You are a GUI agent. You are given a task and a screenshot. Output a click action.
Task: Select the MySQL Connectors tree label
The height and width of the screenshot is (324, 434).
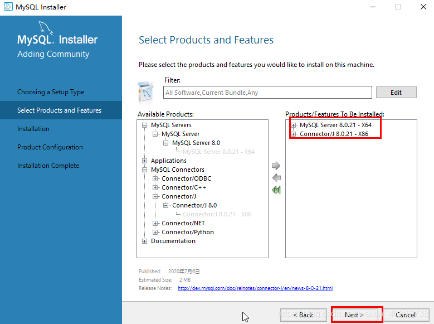coord(178,170)
